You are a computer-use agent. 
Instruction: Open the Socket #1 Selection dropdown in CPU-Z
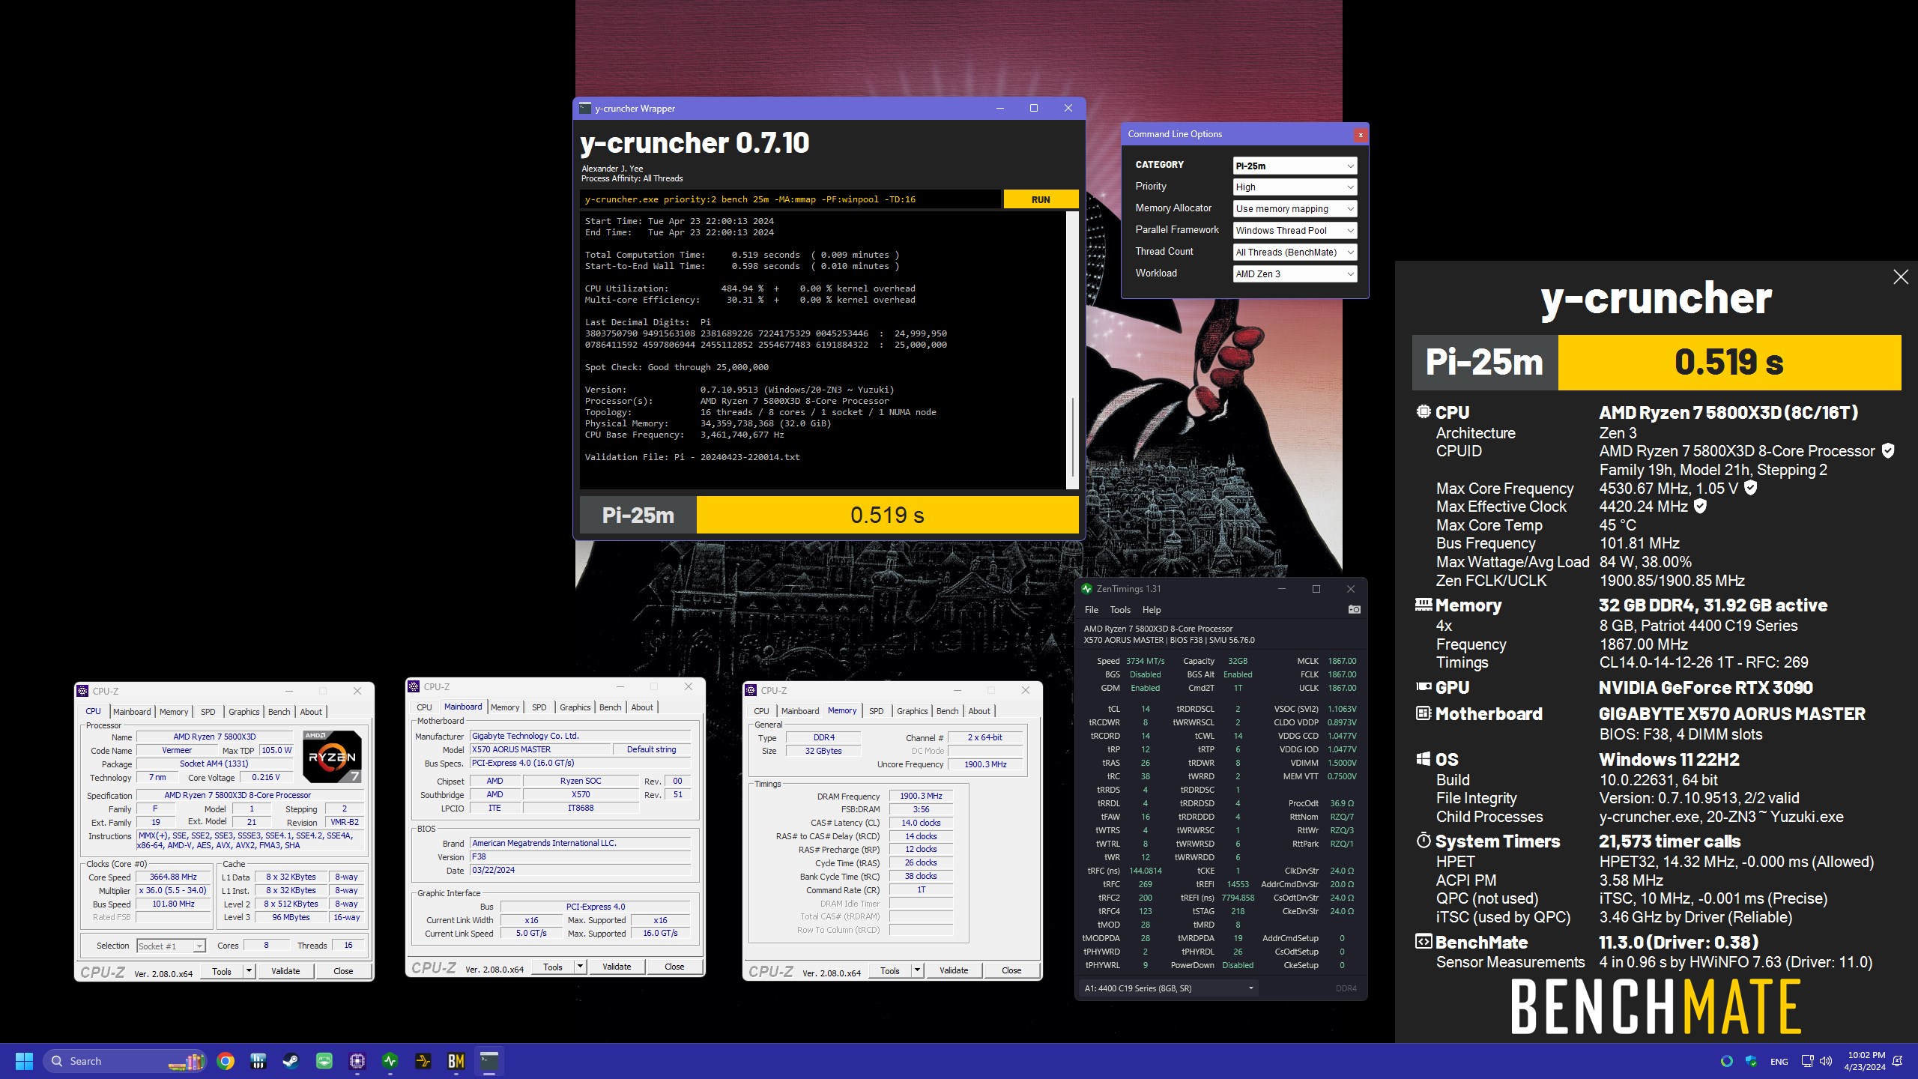[171, 946]
